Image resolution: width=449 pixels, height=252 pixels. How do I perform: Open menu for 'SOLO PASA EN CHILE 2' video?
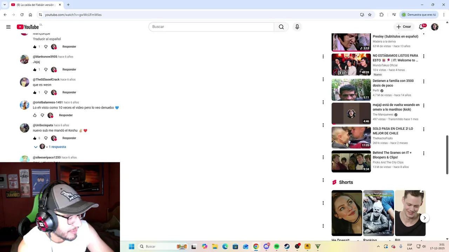pyautogui.click(x=424, y=129)
